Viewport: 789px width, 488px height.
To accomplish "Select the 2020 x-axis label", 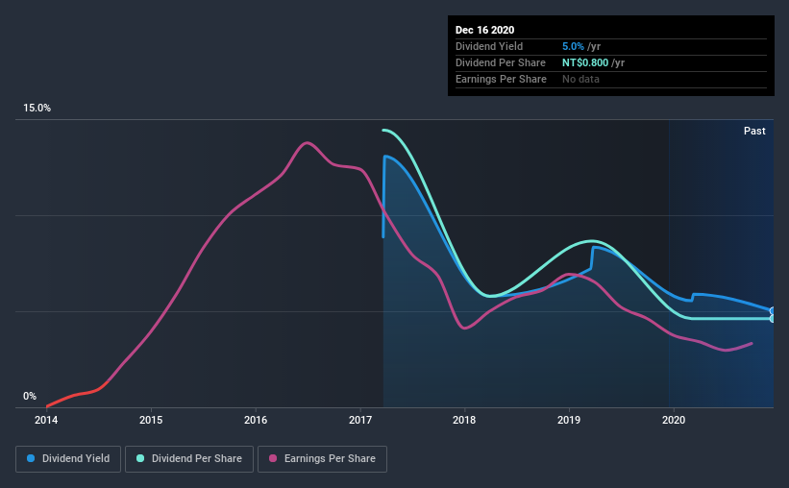I will [674, 420].
